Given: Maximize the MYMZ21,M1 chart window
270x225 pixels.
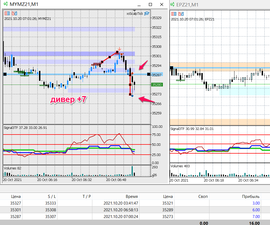Looking at the screenshot, I should tap(150, 5).
